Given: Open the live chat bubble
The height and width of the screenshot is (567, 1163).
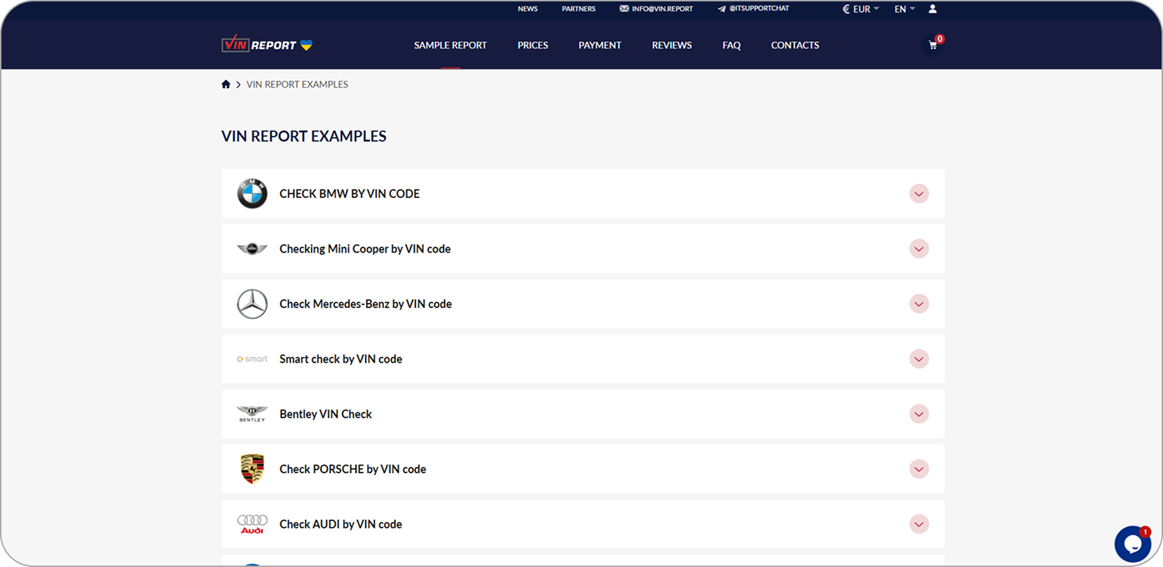Looking at the screenshot, I should [x=1132, y=544].
